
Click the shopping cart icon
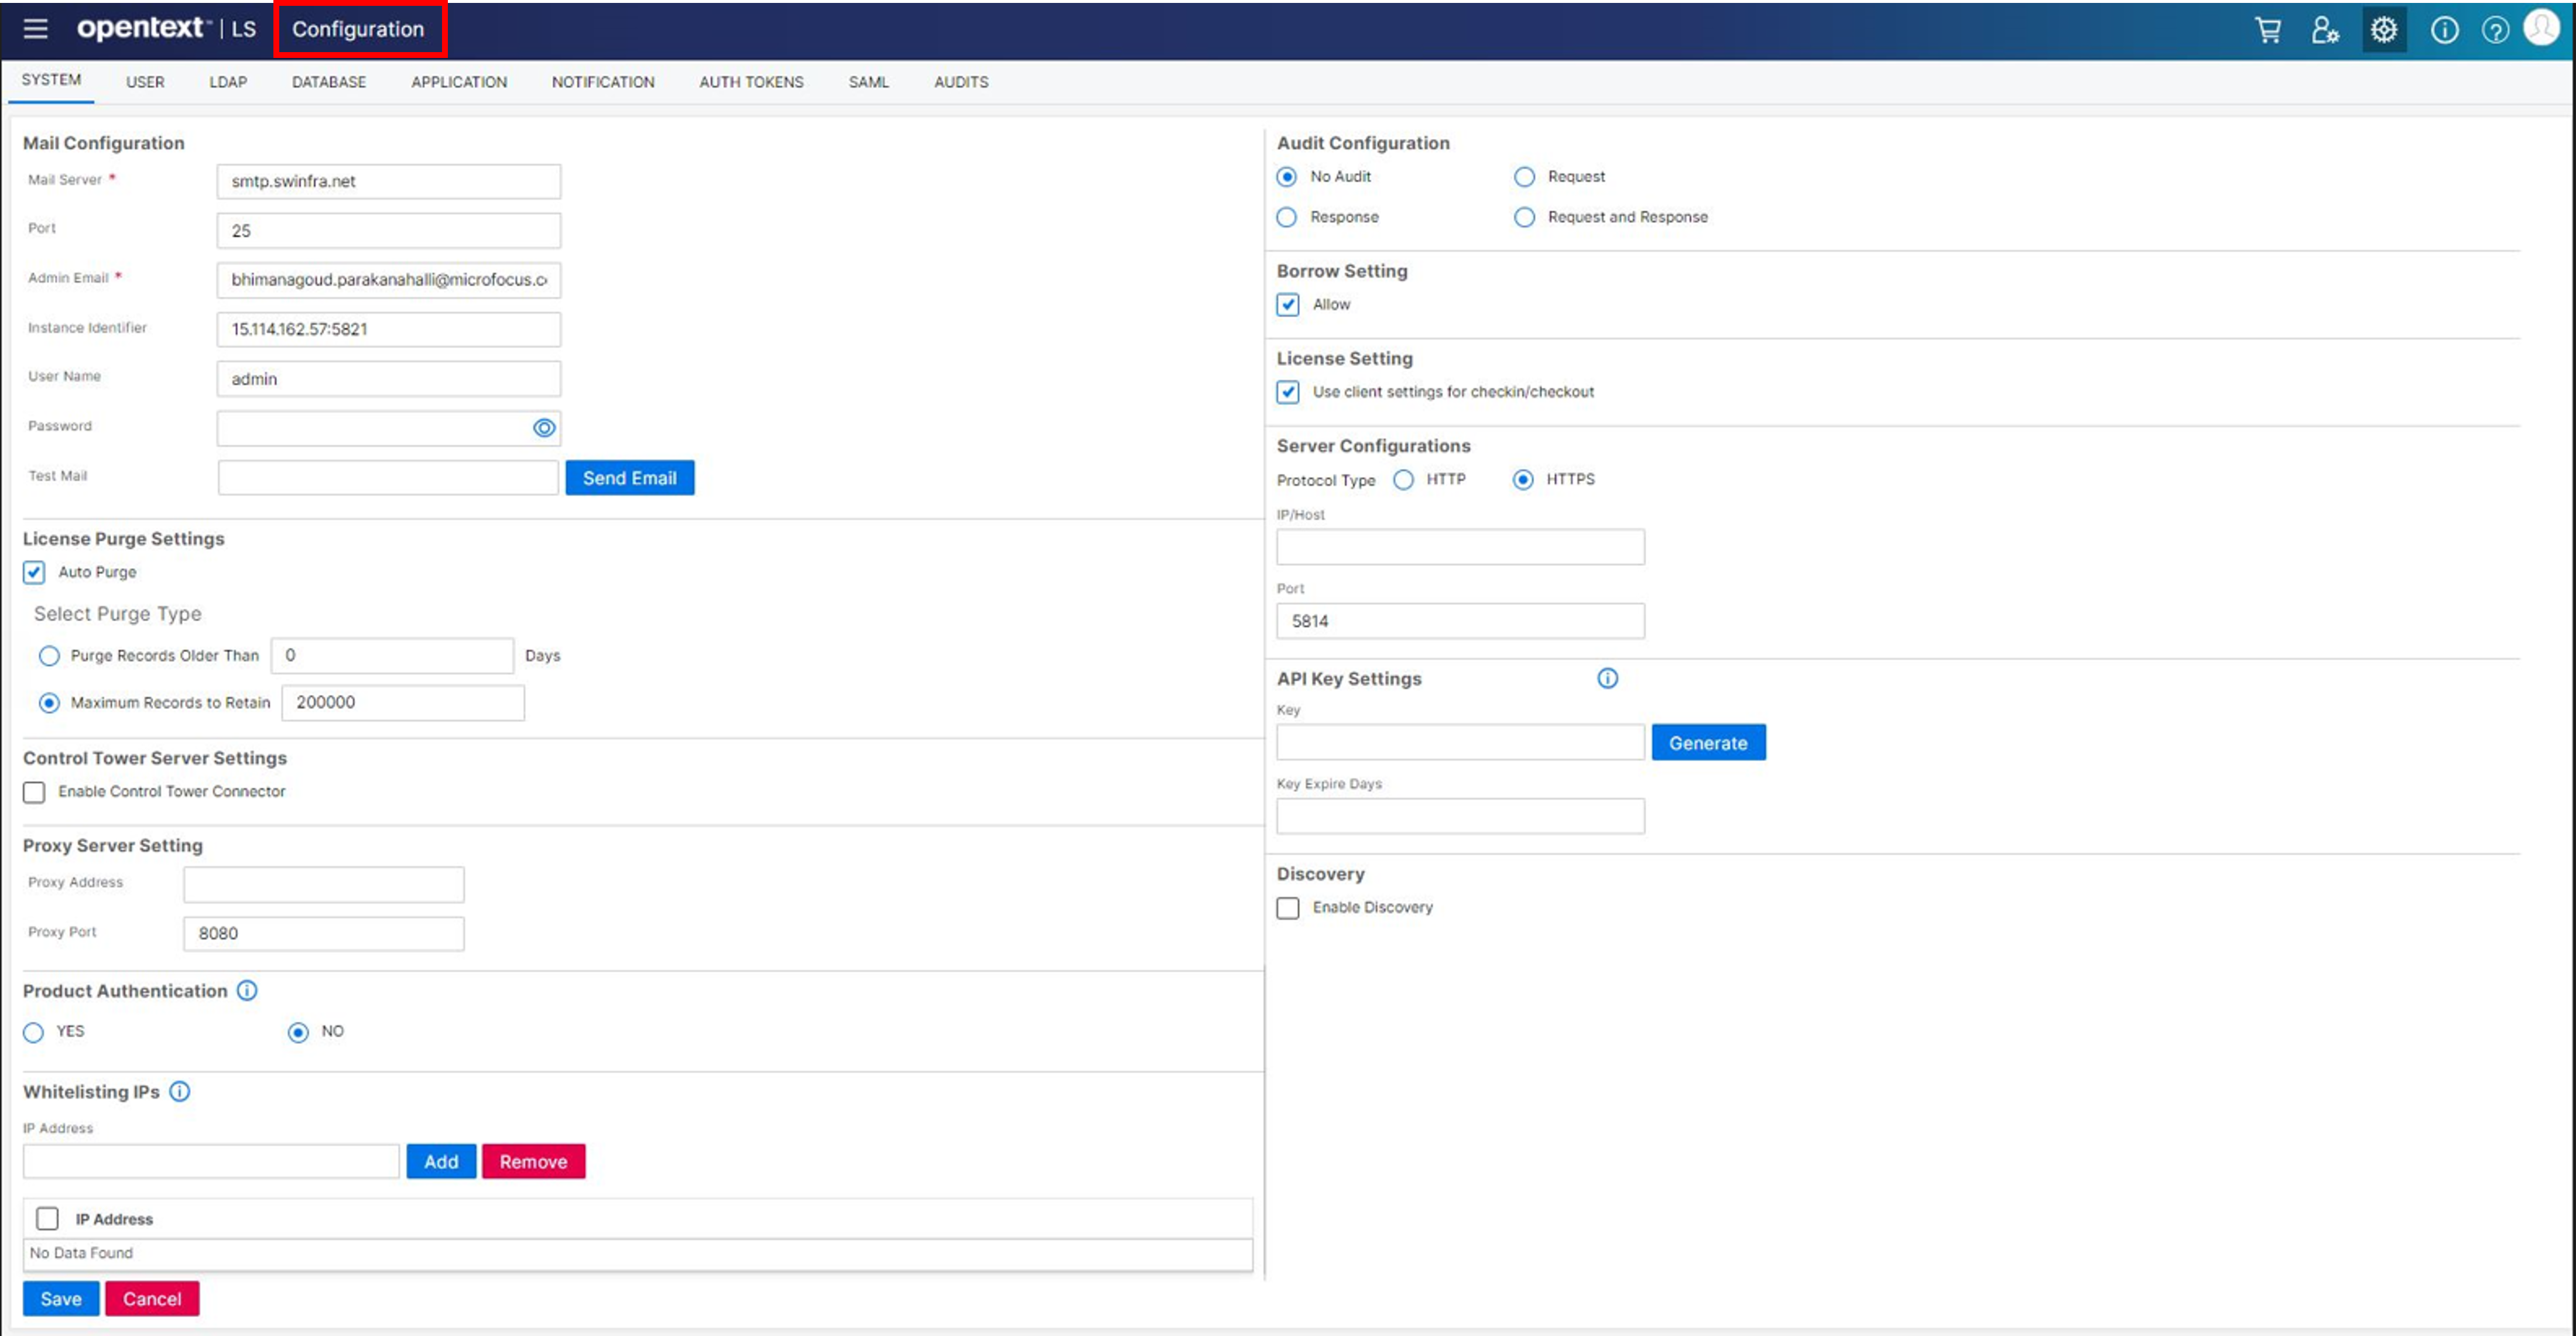(x=2268, y=30)
